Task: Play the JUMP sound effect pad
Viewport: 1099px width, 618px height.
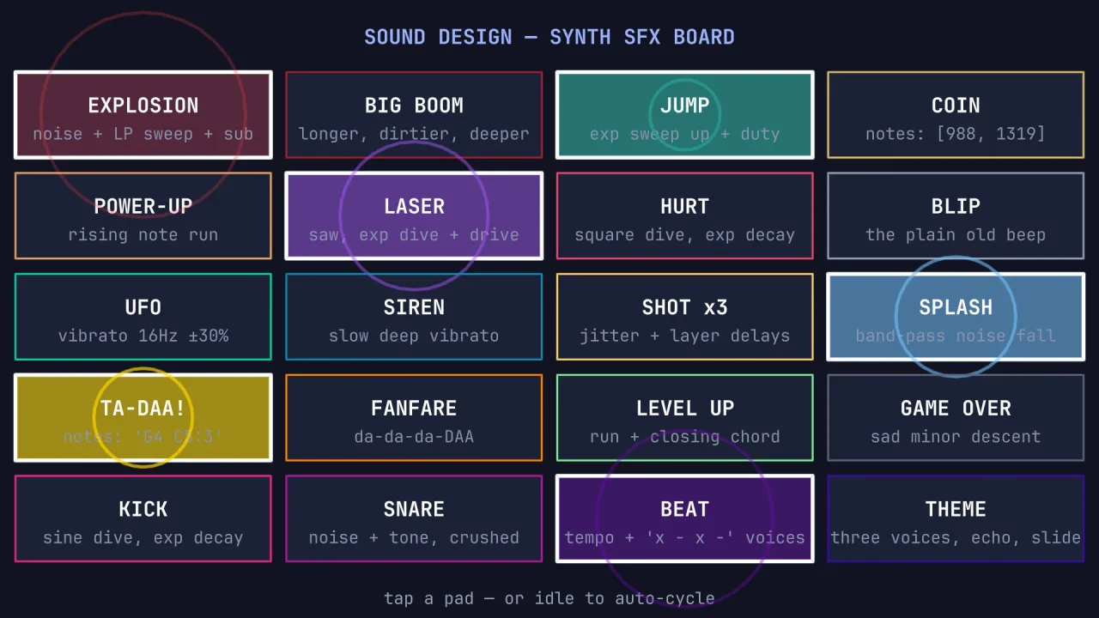Action: click(685, 115)
